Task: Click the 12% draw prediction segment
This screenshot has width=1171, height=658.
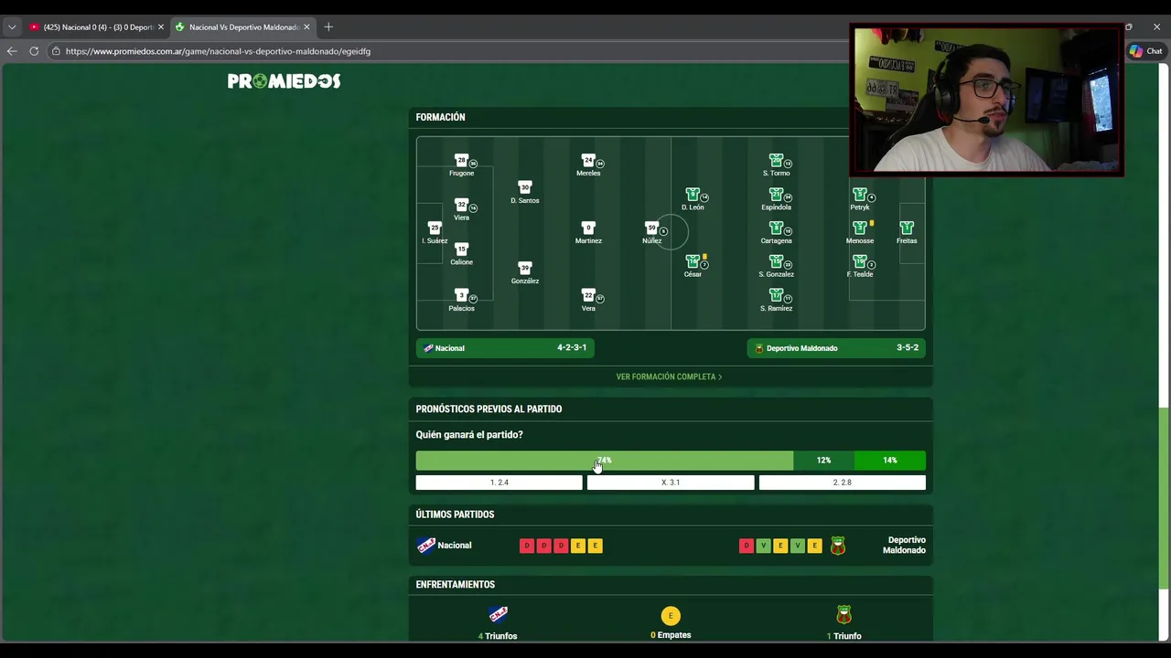Action: point(823,461)
